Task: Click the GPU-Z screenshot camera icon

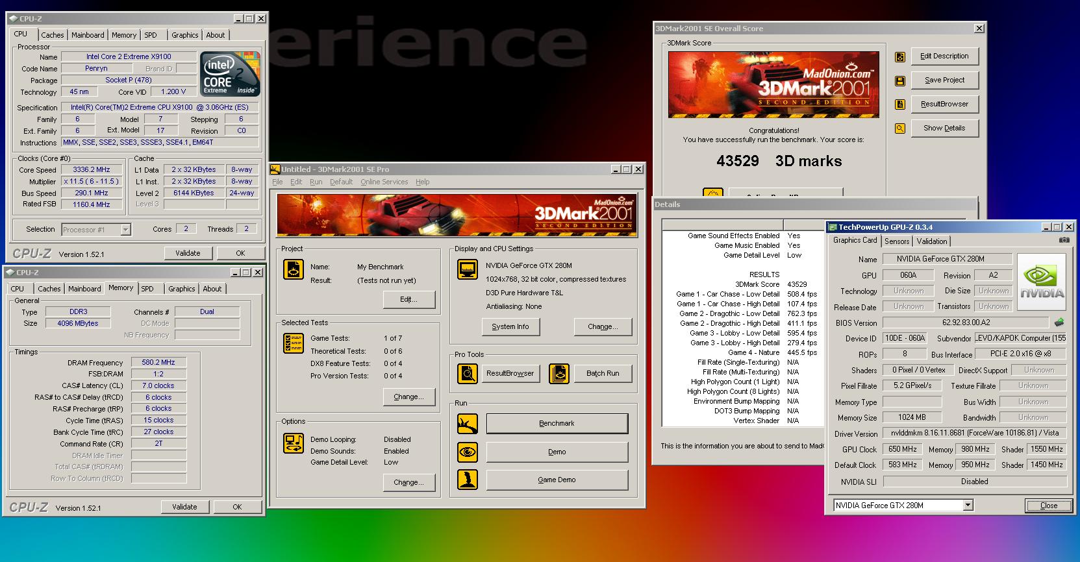Action: tap(1064, 240)
